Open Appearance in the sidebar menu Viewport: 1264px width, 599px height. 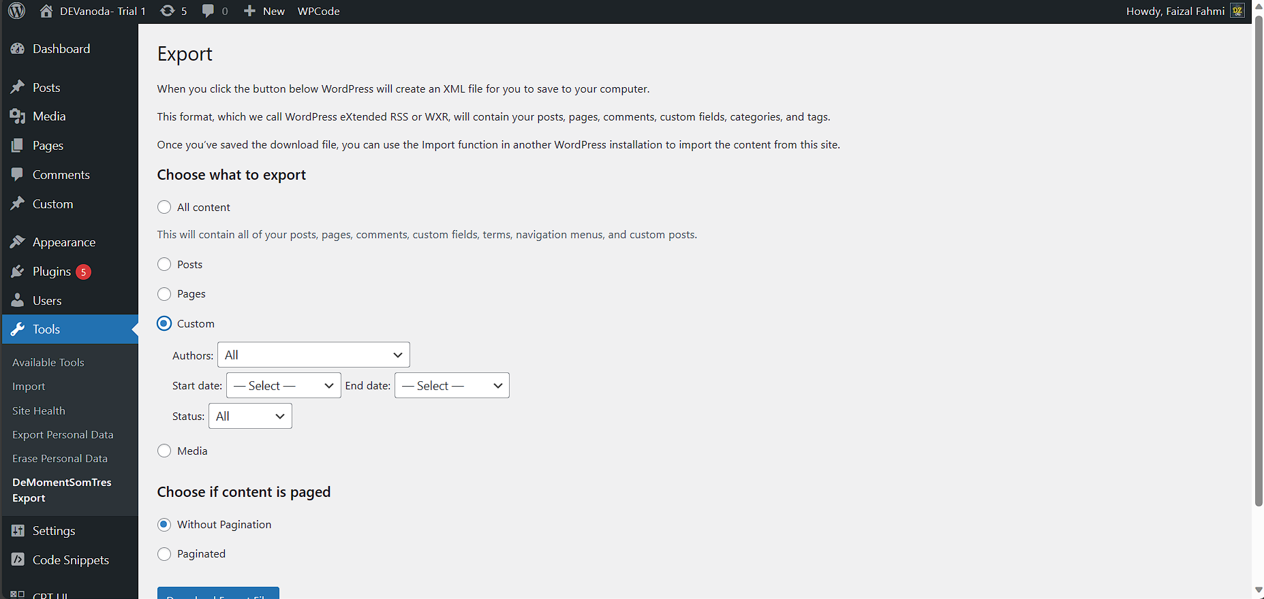coord(64,242)
